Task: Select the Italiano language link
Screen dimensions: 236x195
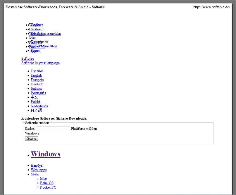Action: click(37, 89)
